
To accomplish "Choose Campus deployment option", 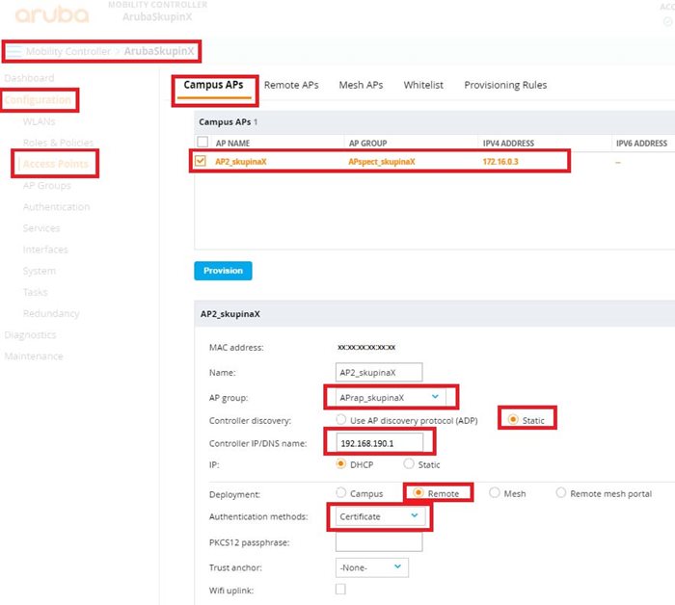I will 340,493.
